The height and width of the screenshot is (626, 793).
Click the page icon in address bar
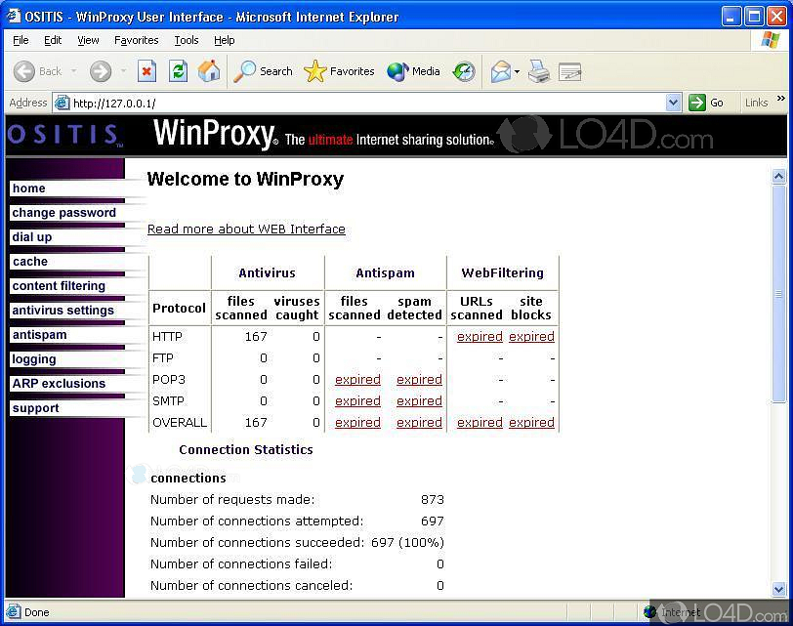[62, 104]
